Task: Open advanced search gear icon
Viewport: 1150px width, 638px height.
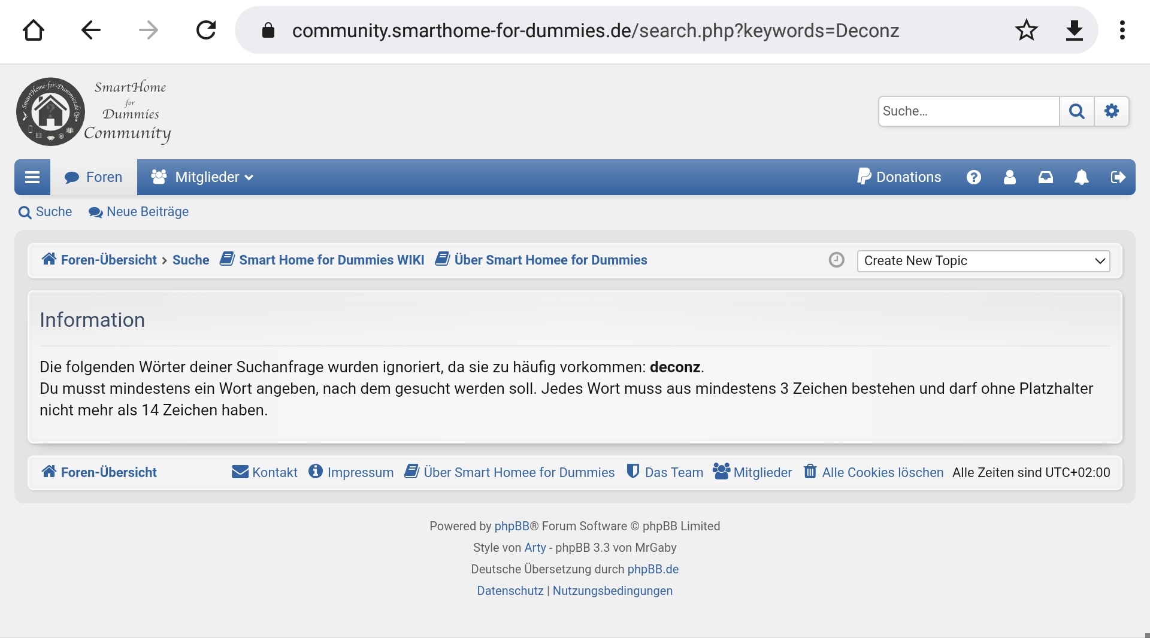Action: point(1112,111)
